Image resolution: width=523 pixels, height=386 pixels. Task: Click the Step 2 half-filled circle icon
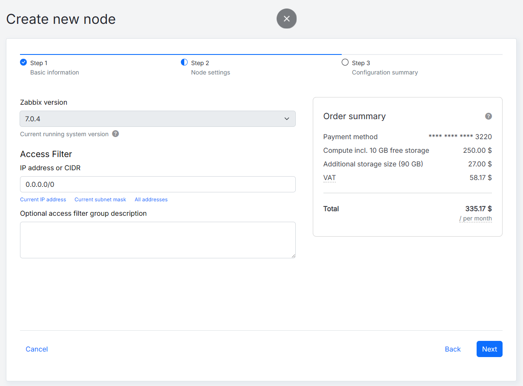184,62
